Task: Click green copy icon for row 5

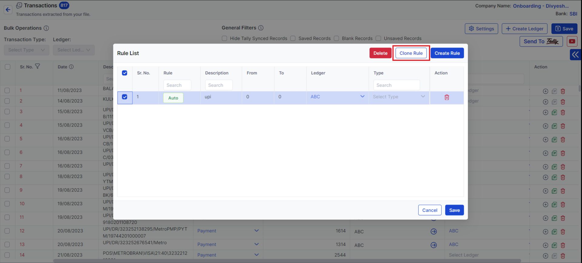Action: (x=554, y=140)
